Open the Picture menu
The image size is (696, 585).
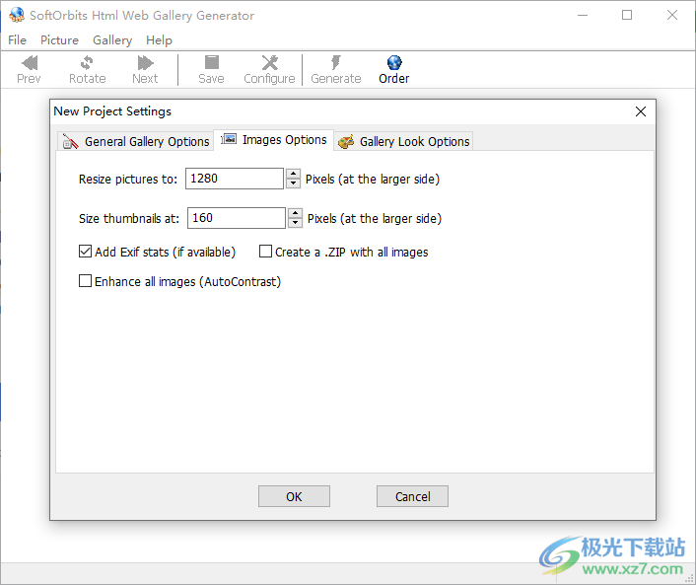point(59,40)
